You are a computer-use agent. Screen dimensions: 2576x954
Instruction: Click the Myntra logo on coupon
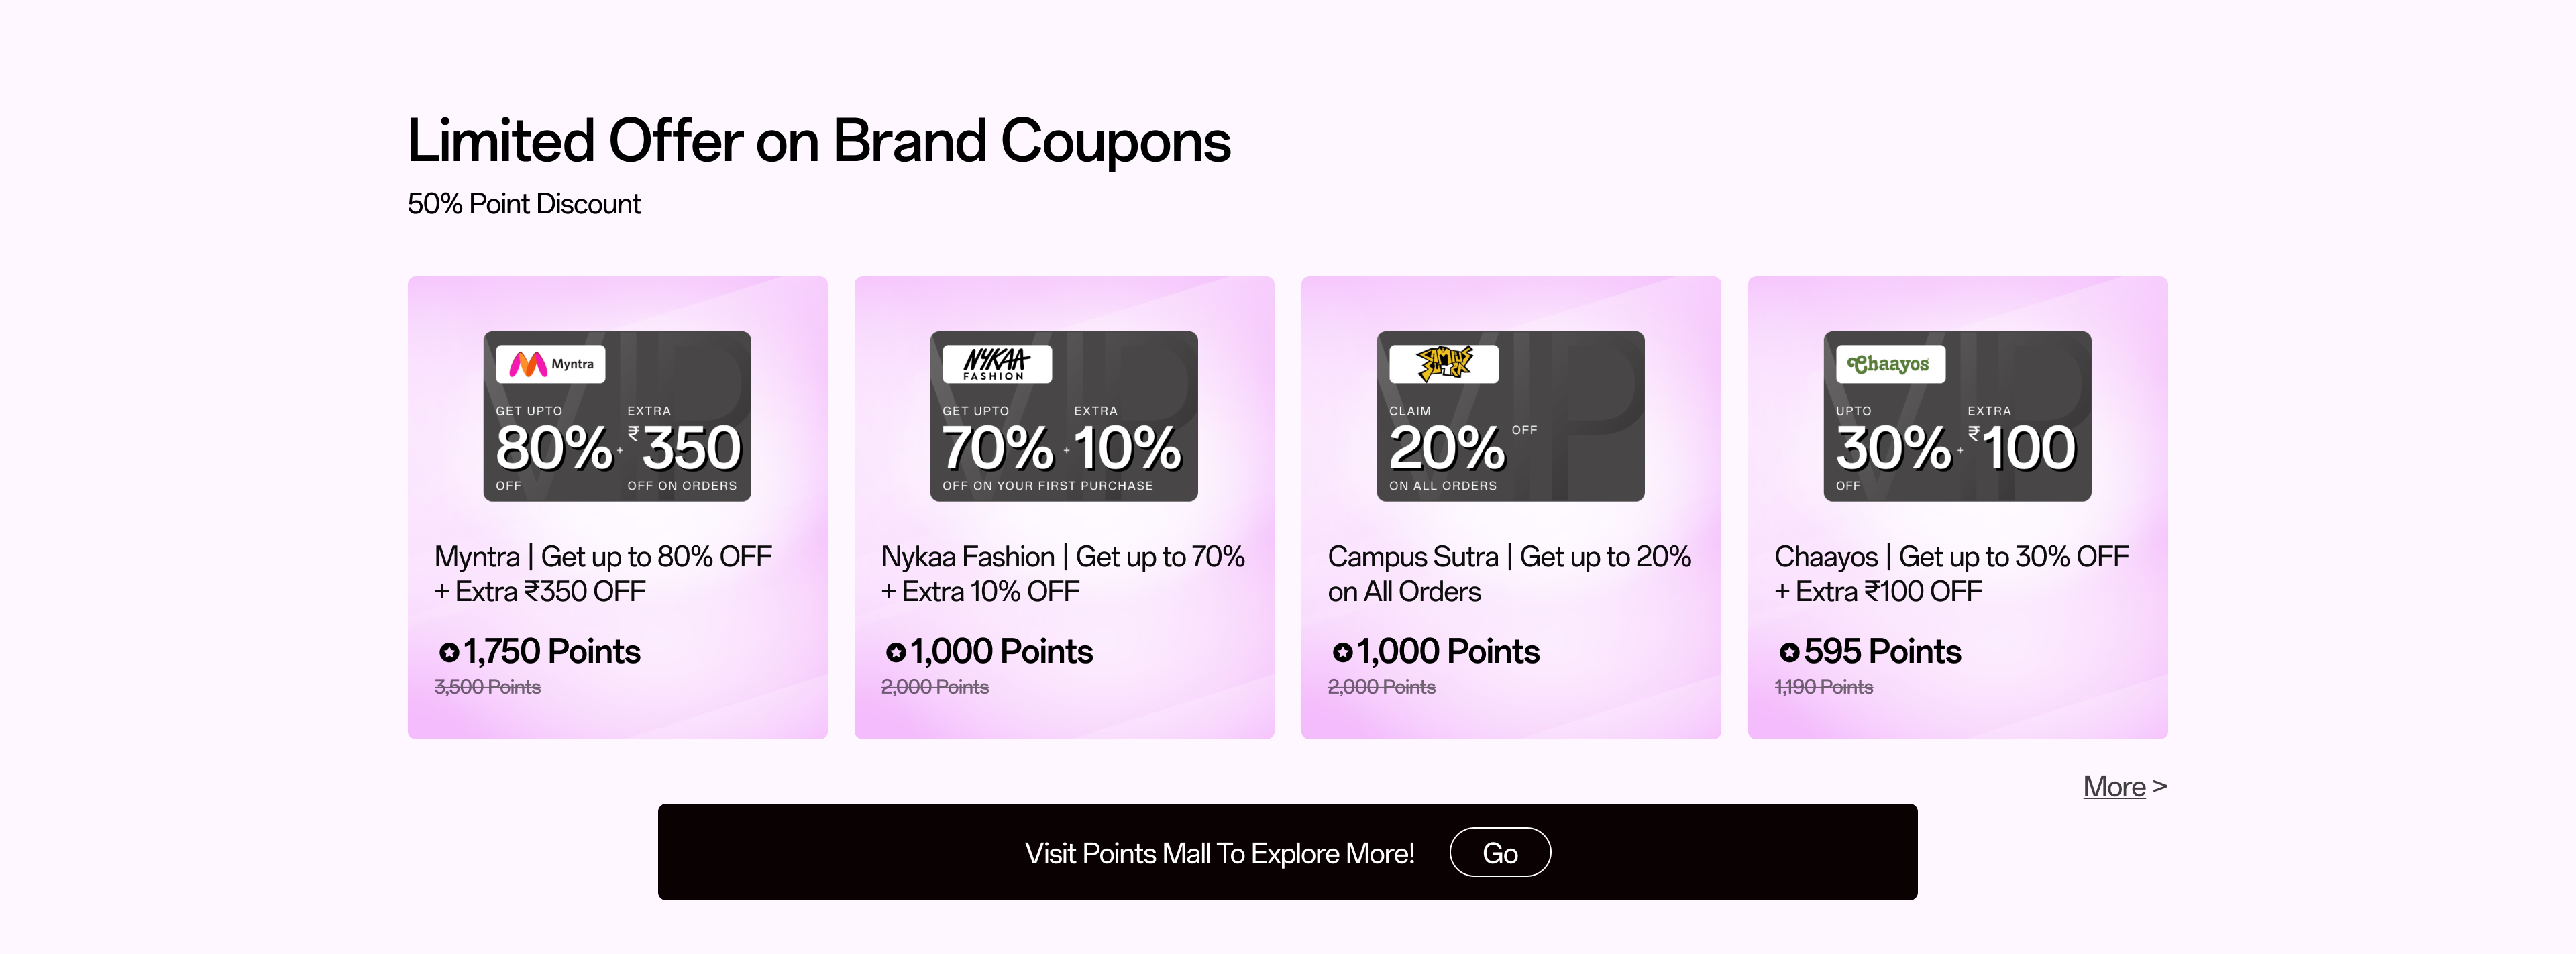pos(550,364)
